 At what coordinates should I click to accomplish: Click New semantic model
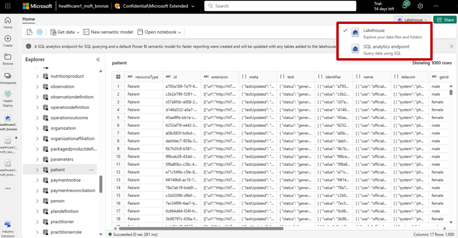click(x=109, y=32)
